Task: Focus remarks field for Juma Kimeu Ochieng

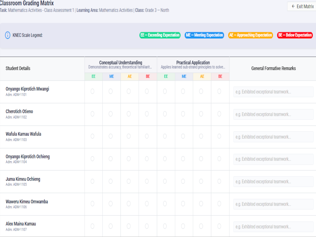Action: [273, 182]
